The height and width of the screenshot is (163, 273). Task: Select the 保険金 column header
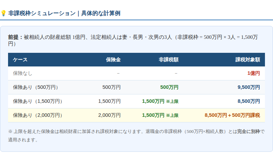point(113,60)
